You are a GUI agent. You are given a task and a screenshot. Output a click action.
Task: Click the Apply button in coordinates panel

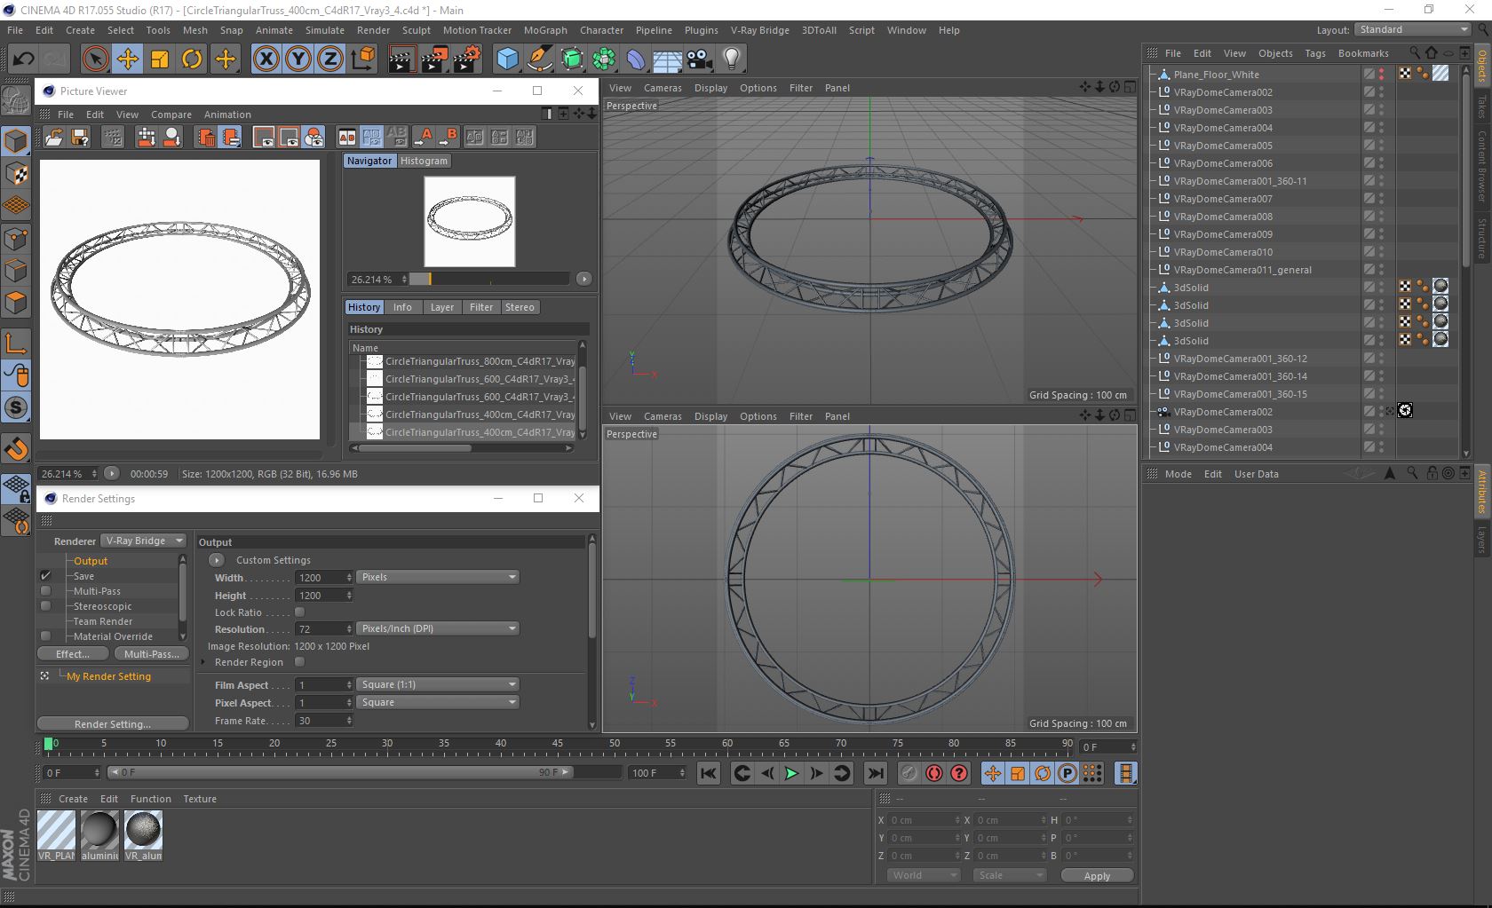[x=1097, y=875]
